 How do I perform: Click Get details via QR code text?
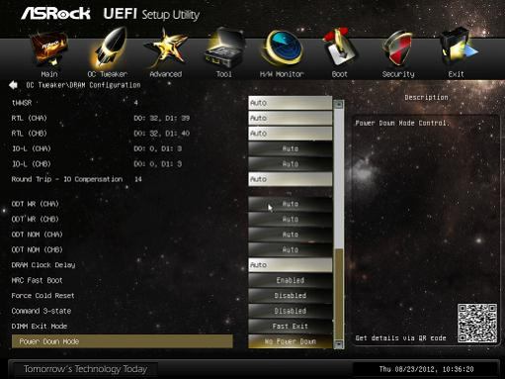point(400,338)
